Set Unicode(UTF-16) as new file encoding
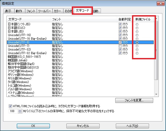Screen dimensions: 166x131 point(137,35)
